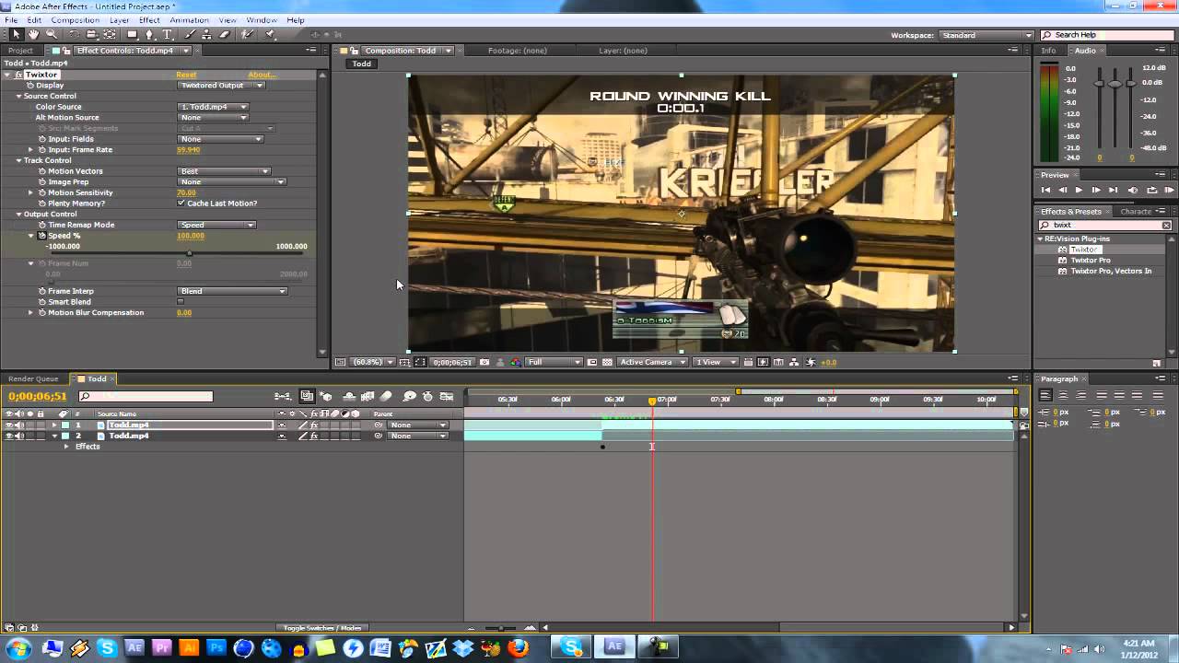Click the auto-keyframe stopwatch icon
Image resolution: width=1179 pixels, height=663 pixels.
[x=427, y=396]
